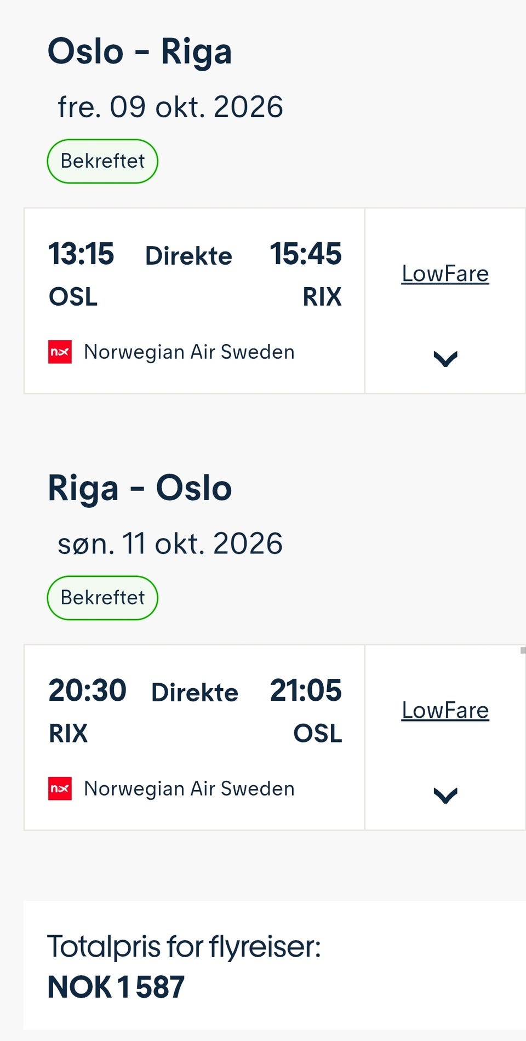The image size is (526, 1041).
Task: Select the Oslo - Riga heading
Action: pyautogui.click(x=140, y=52)
